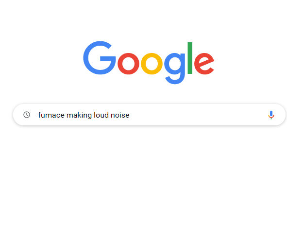287x226 pixels.
Task: Click the blue lowercase g in the logo
Action: coord(174,69)
